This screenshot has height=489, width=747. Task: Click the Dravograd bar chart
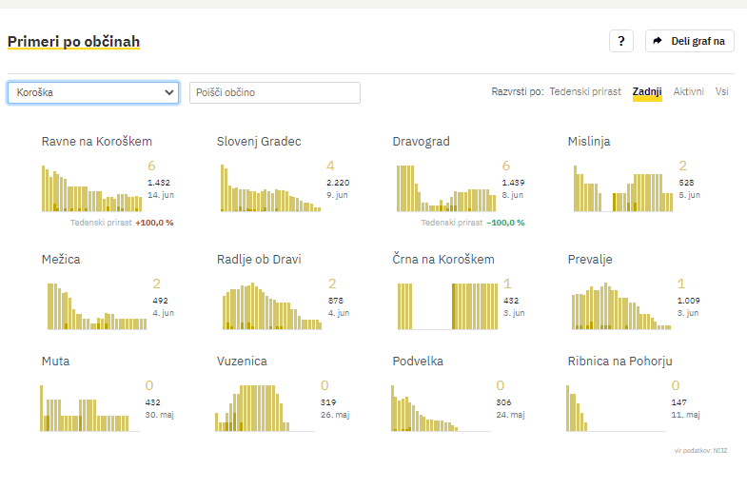443,188
